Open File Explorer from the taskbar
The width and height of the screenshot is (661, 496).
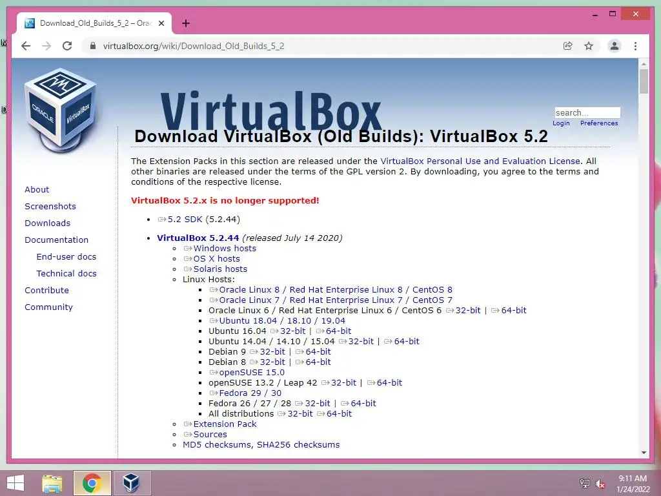tap(52, 483)
